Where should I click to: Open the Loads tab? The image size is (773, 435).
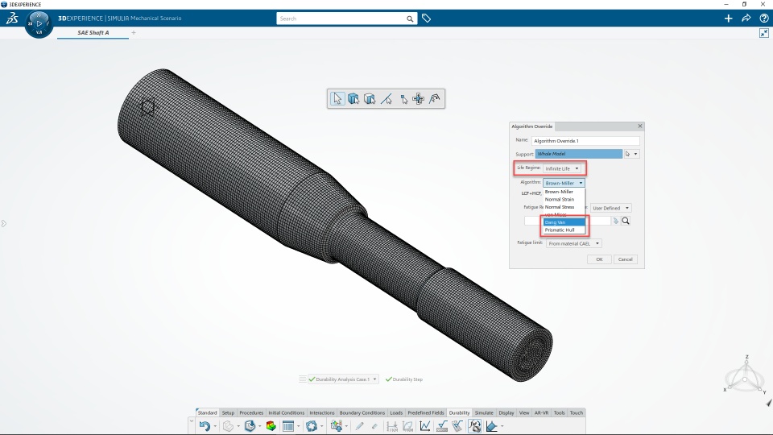pyautogui.click(x=396, y=412)
